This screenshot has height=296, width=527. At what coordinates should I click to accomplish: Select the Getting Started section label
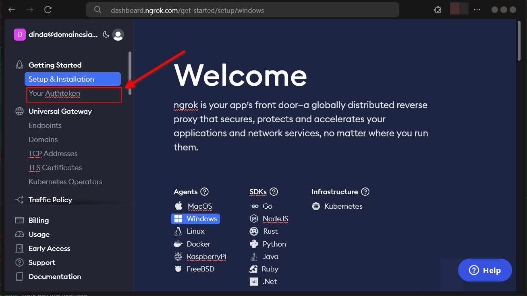[x=55, y=65]
